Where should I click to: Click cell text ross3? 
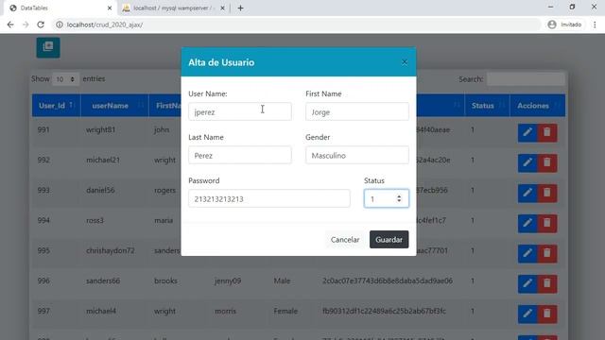click(x=95, y=220)
